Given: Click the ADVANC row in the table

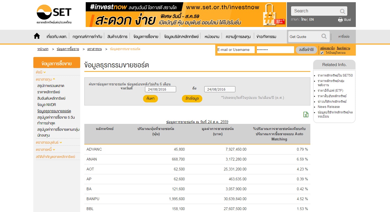Looking at the screenshot, I should pos(197,149).
